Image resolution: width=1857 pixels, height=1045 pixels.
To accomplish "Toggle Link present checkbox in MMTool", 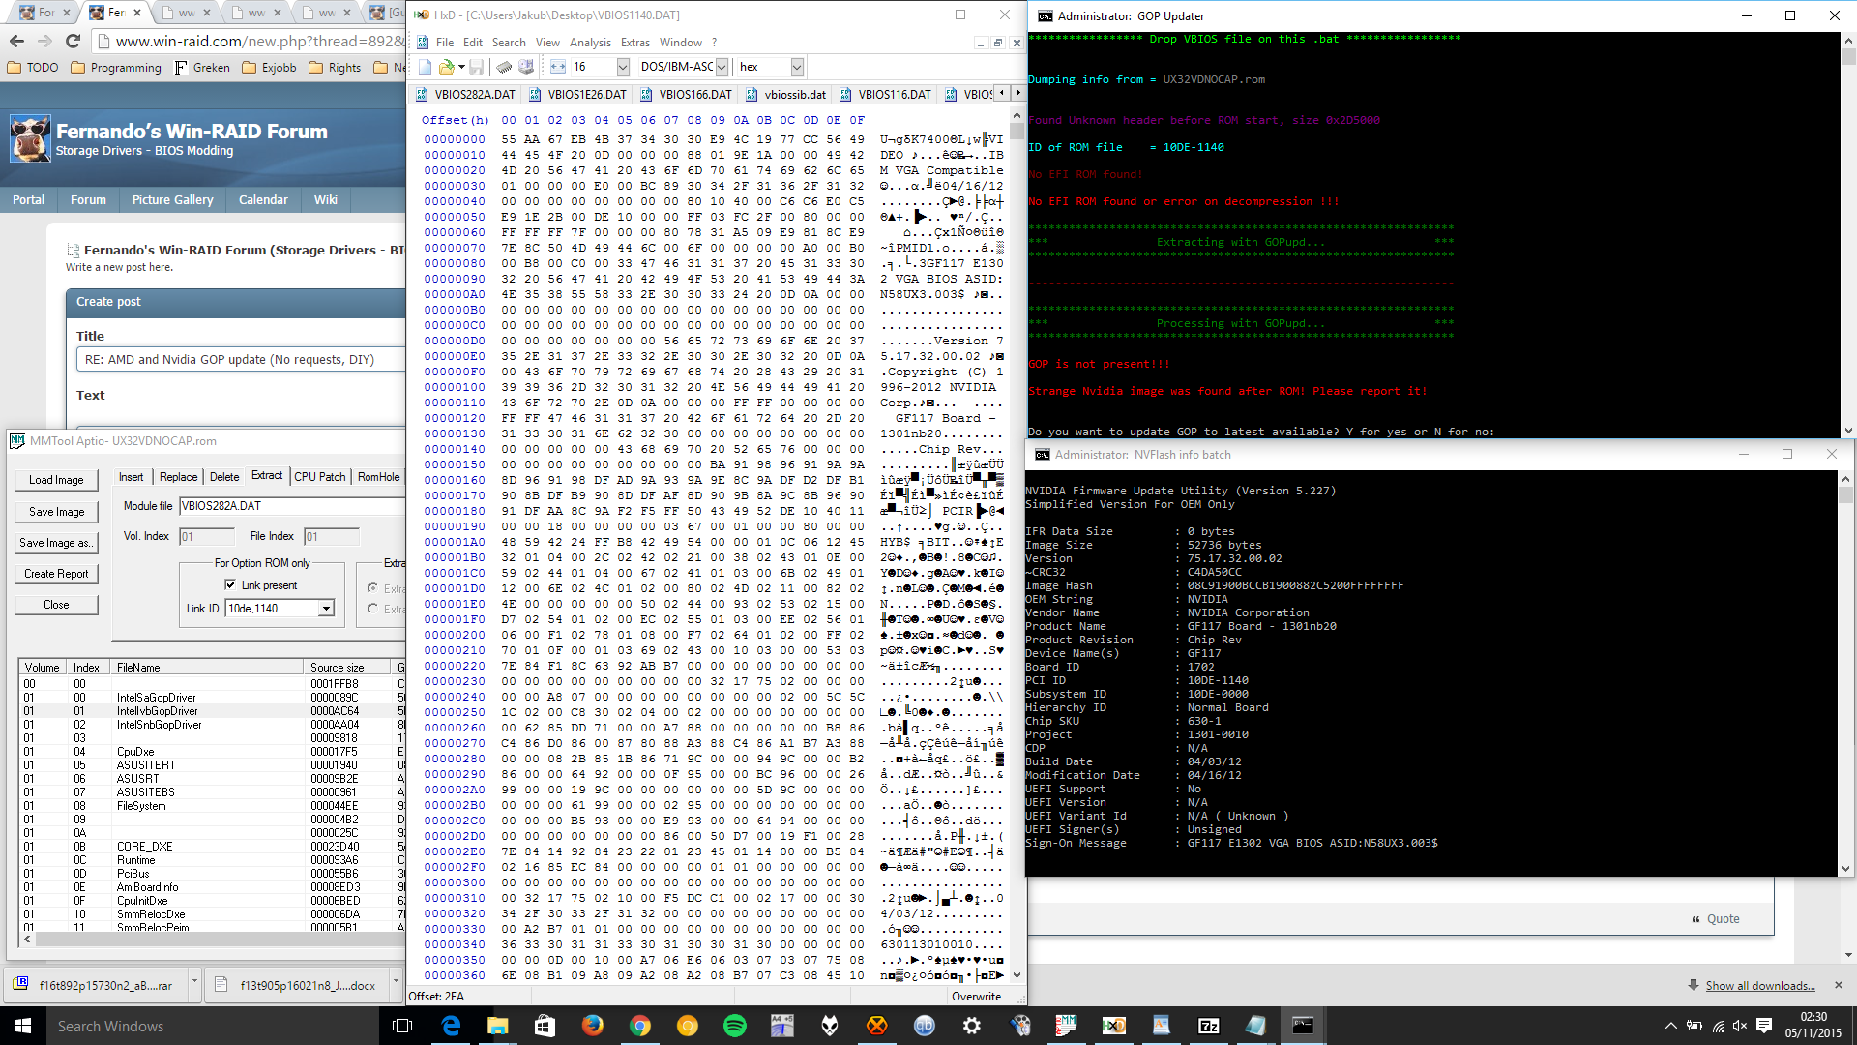I will point(230,584).
